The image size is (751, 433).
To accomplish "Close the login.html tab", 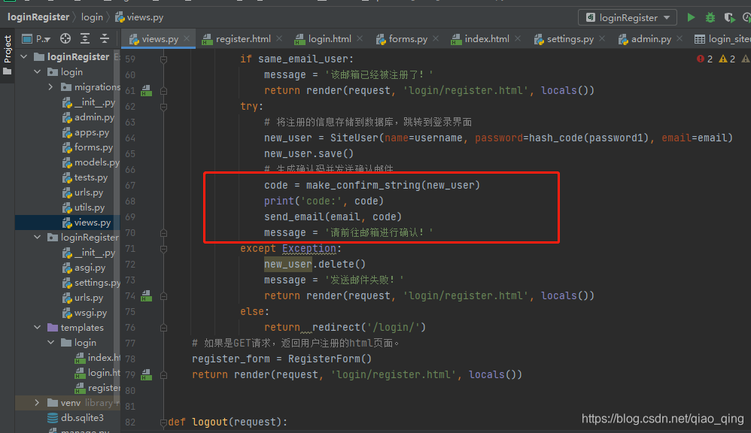I will (360, 39).
